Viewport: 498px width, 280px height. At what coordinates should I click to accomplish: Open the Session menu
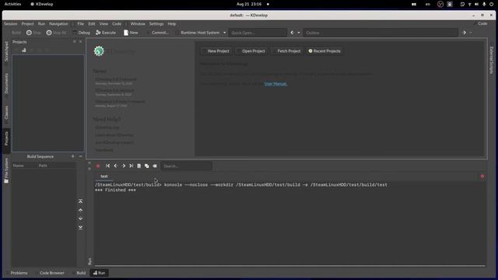click(x=10, y=24)
